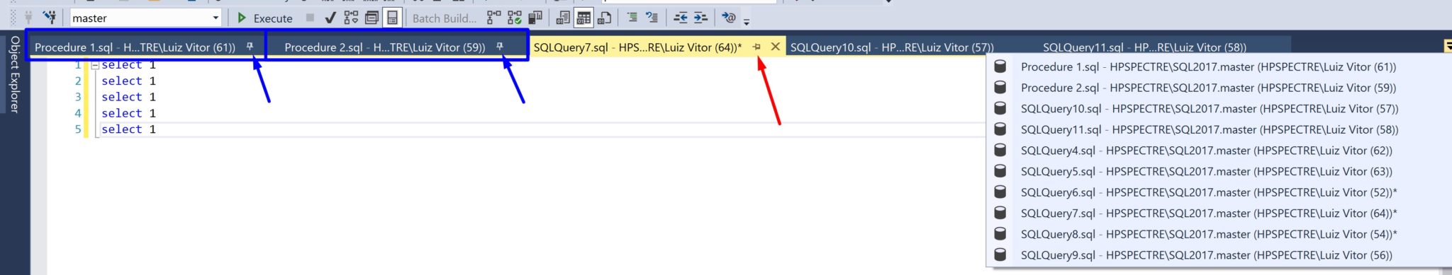Expand the Object Explorer side panel
The height and width of the screenshot is (275, 1452).
tap(14, 75)
